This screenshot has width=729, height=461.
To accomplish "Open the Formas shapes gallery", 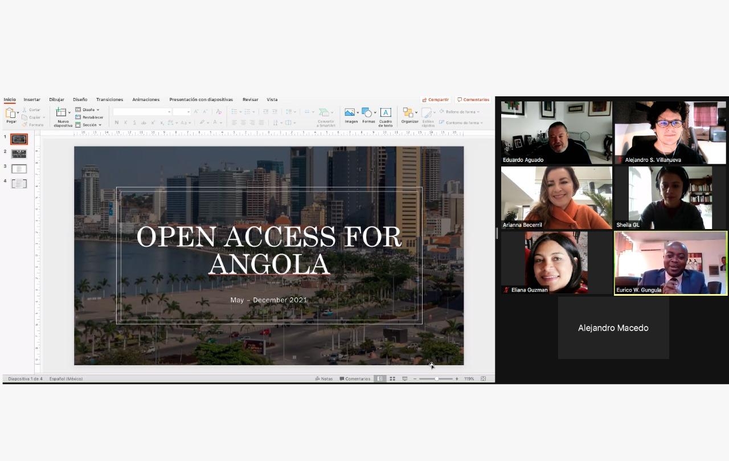I will point(367,113).
